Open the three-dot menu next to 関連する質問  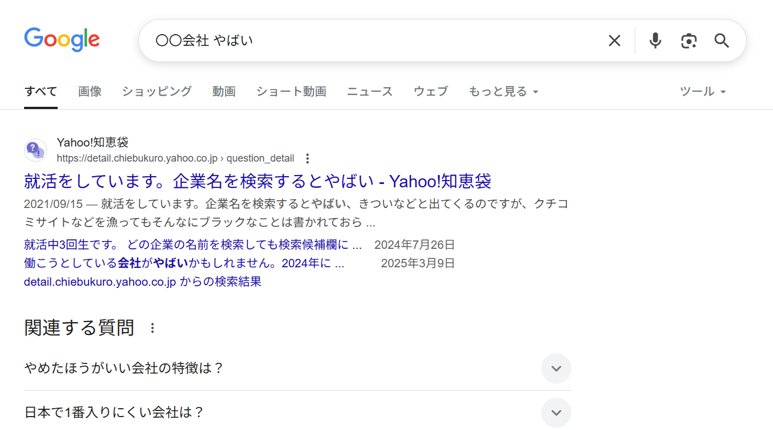[x=152, y=329]
